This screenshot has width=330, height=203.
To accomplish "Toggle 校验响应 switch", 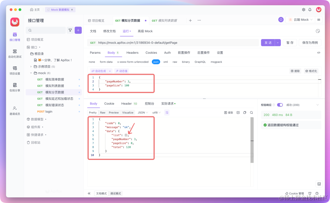I will 280,105.
